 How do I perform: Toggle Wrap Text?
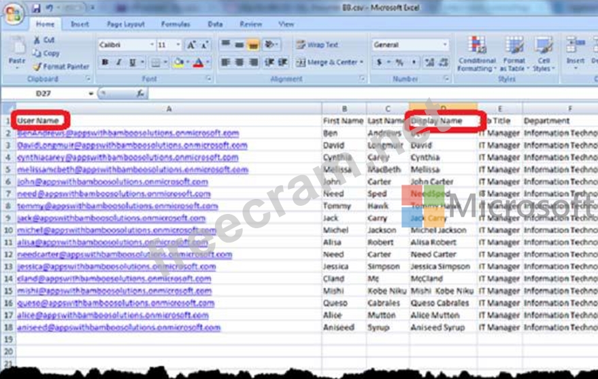[x=317, y=45]
